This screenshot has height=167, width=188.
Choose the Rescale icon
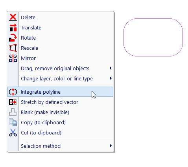tap(13, 48)
